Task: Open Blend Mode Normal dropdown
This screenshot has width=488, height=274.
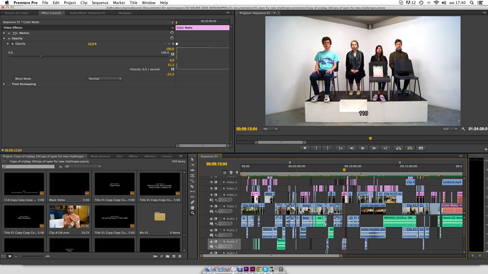Action: coord(105,79)
